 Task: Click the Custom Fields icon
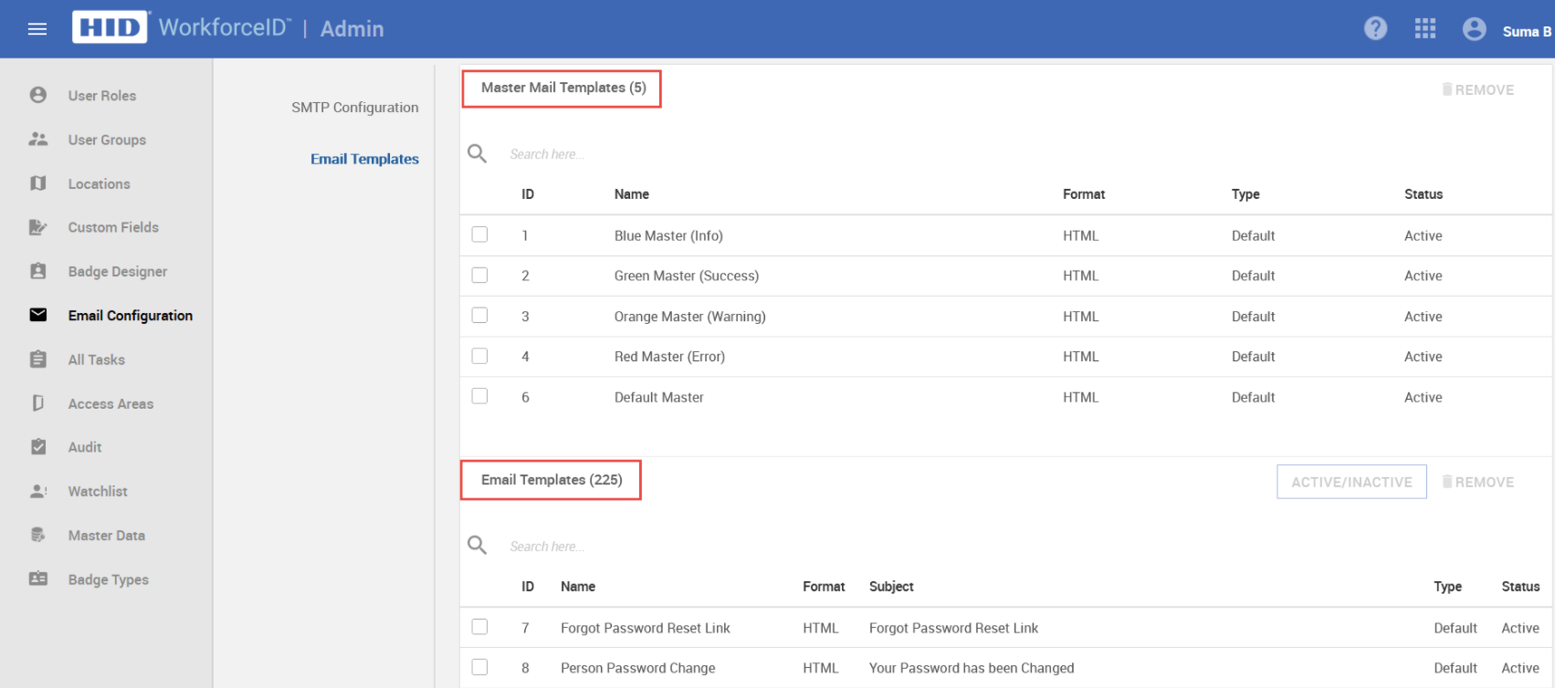coord(38,227)
